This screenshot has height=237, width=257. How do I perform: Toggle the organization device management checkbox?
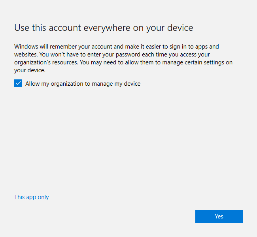pyautogui.click(x=18, y=83)
